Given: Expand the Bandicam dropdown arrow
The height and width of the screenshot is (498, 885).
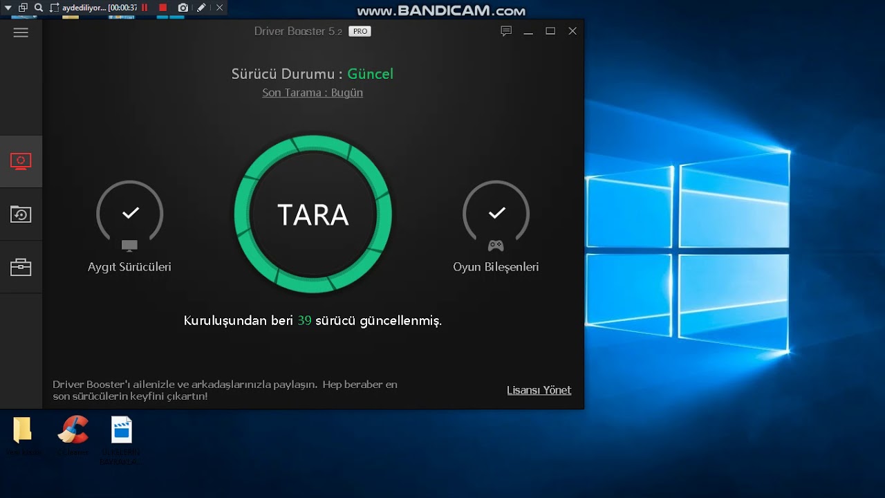Looking at the screenshot, I should point(8,8).
